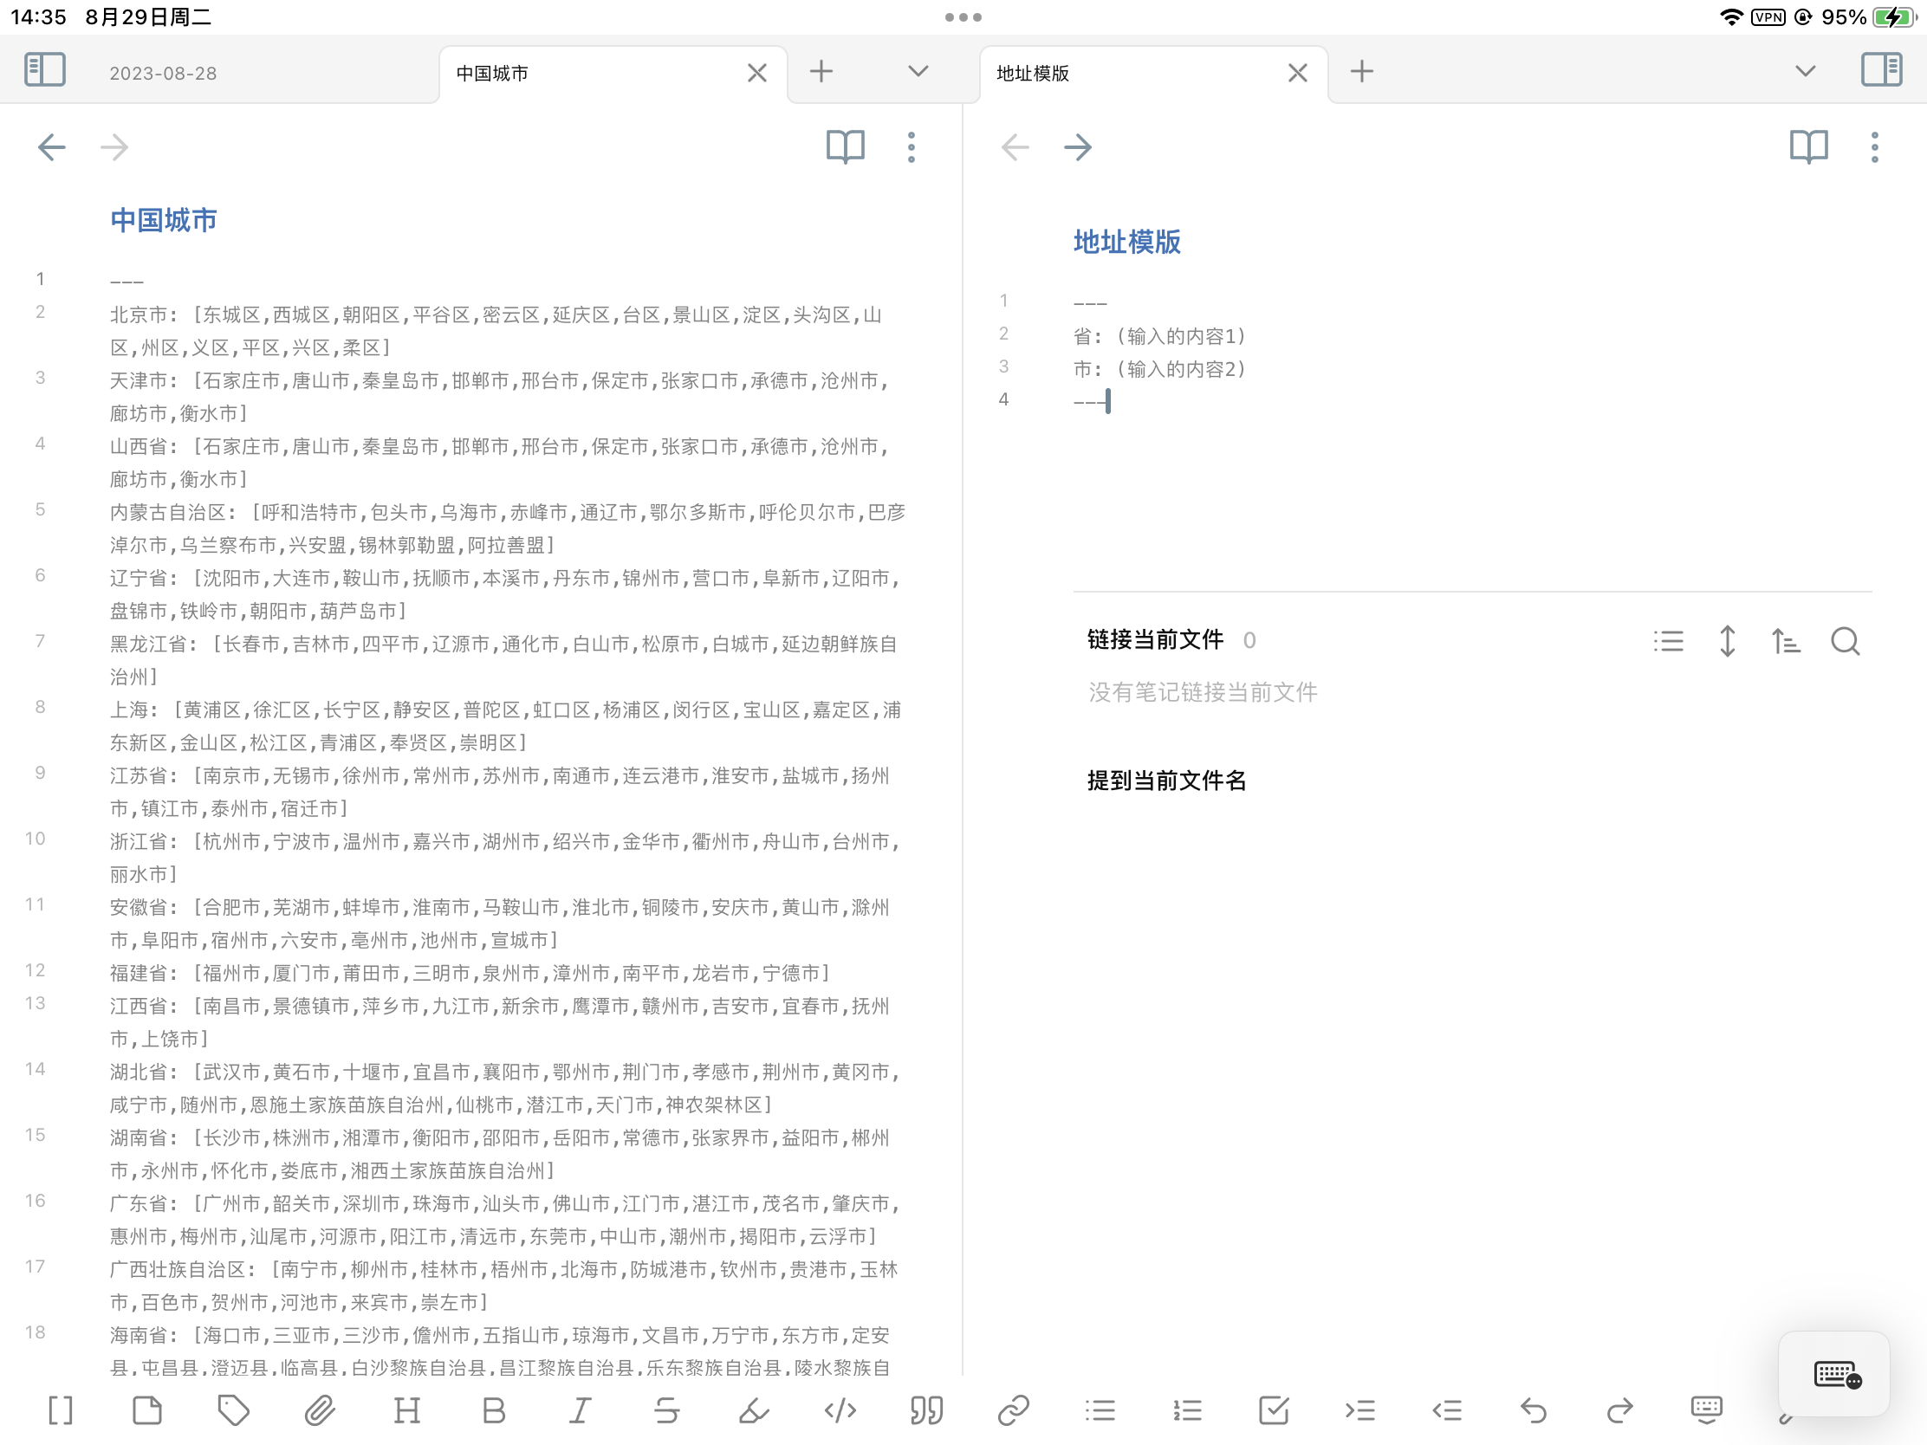
Task: Change backlinks sort order
Action: 1786,642
